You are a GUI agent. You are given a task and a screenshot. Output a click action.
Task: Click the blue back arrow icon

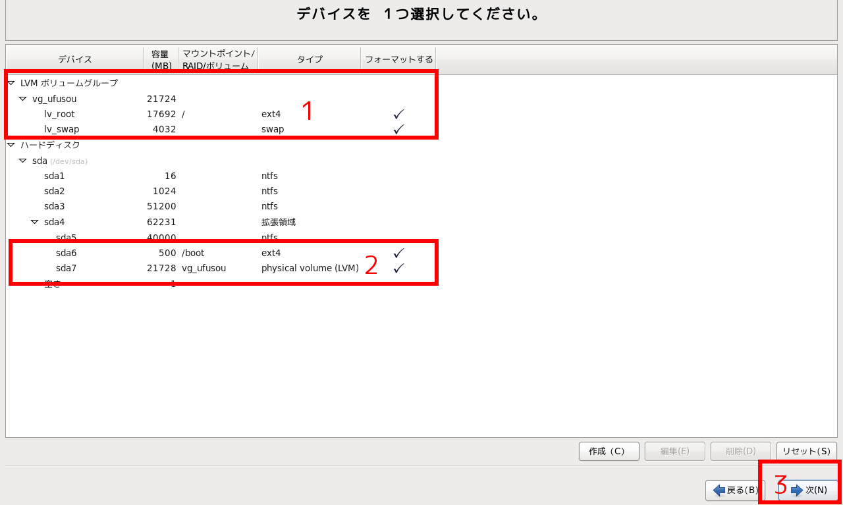719,491
